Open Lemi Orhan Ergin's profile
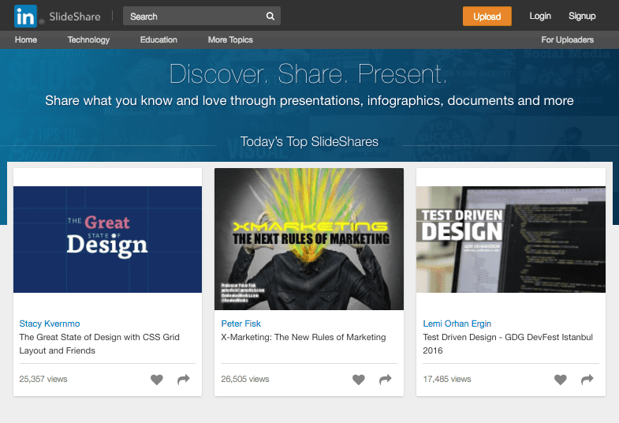 click(x=457, y=324)
